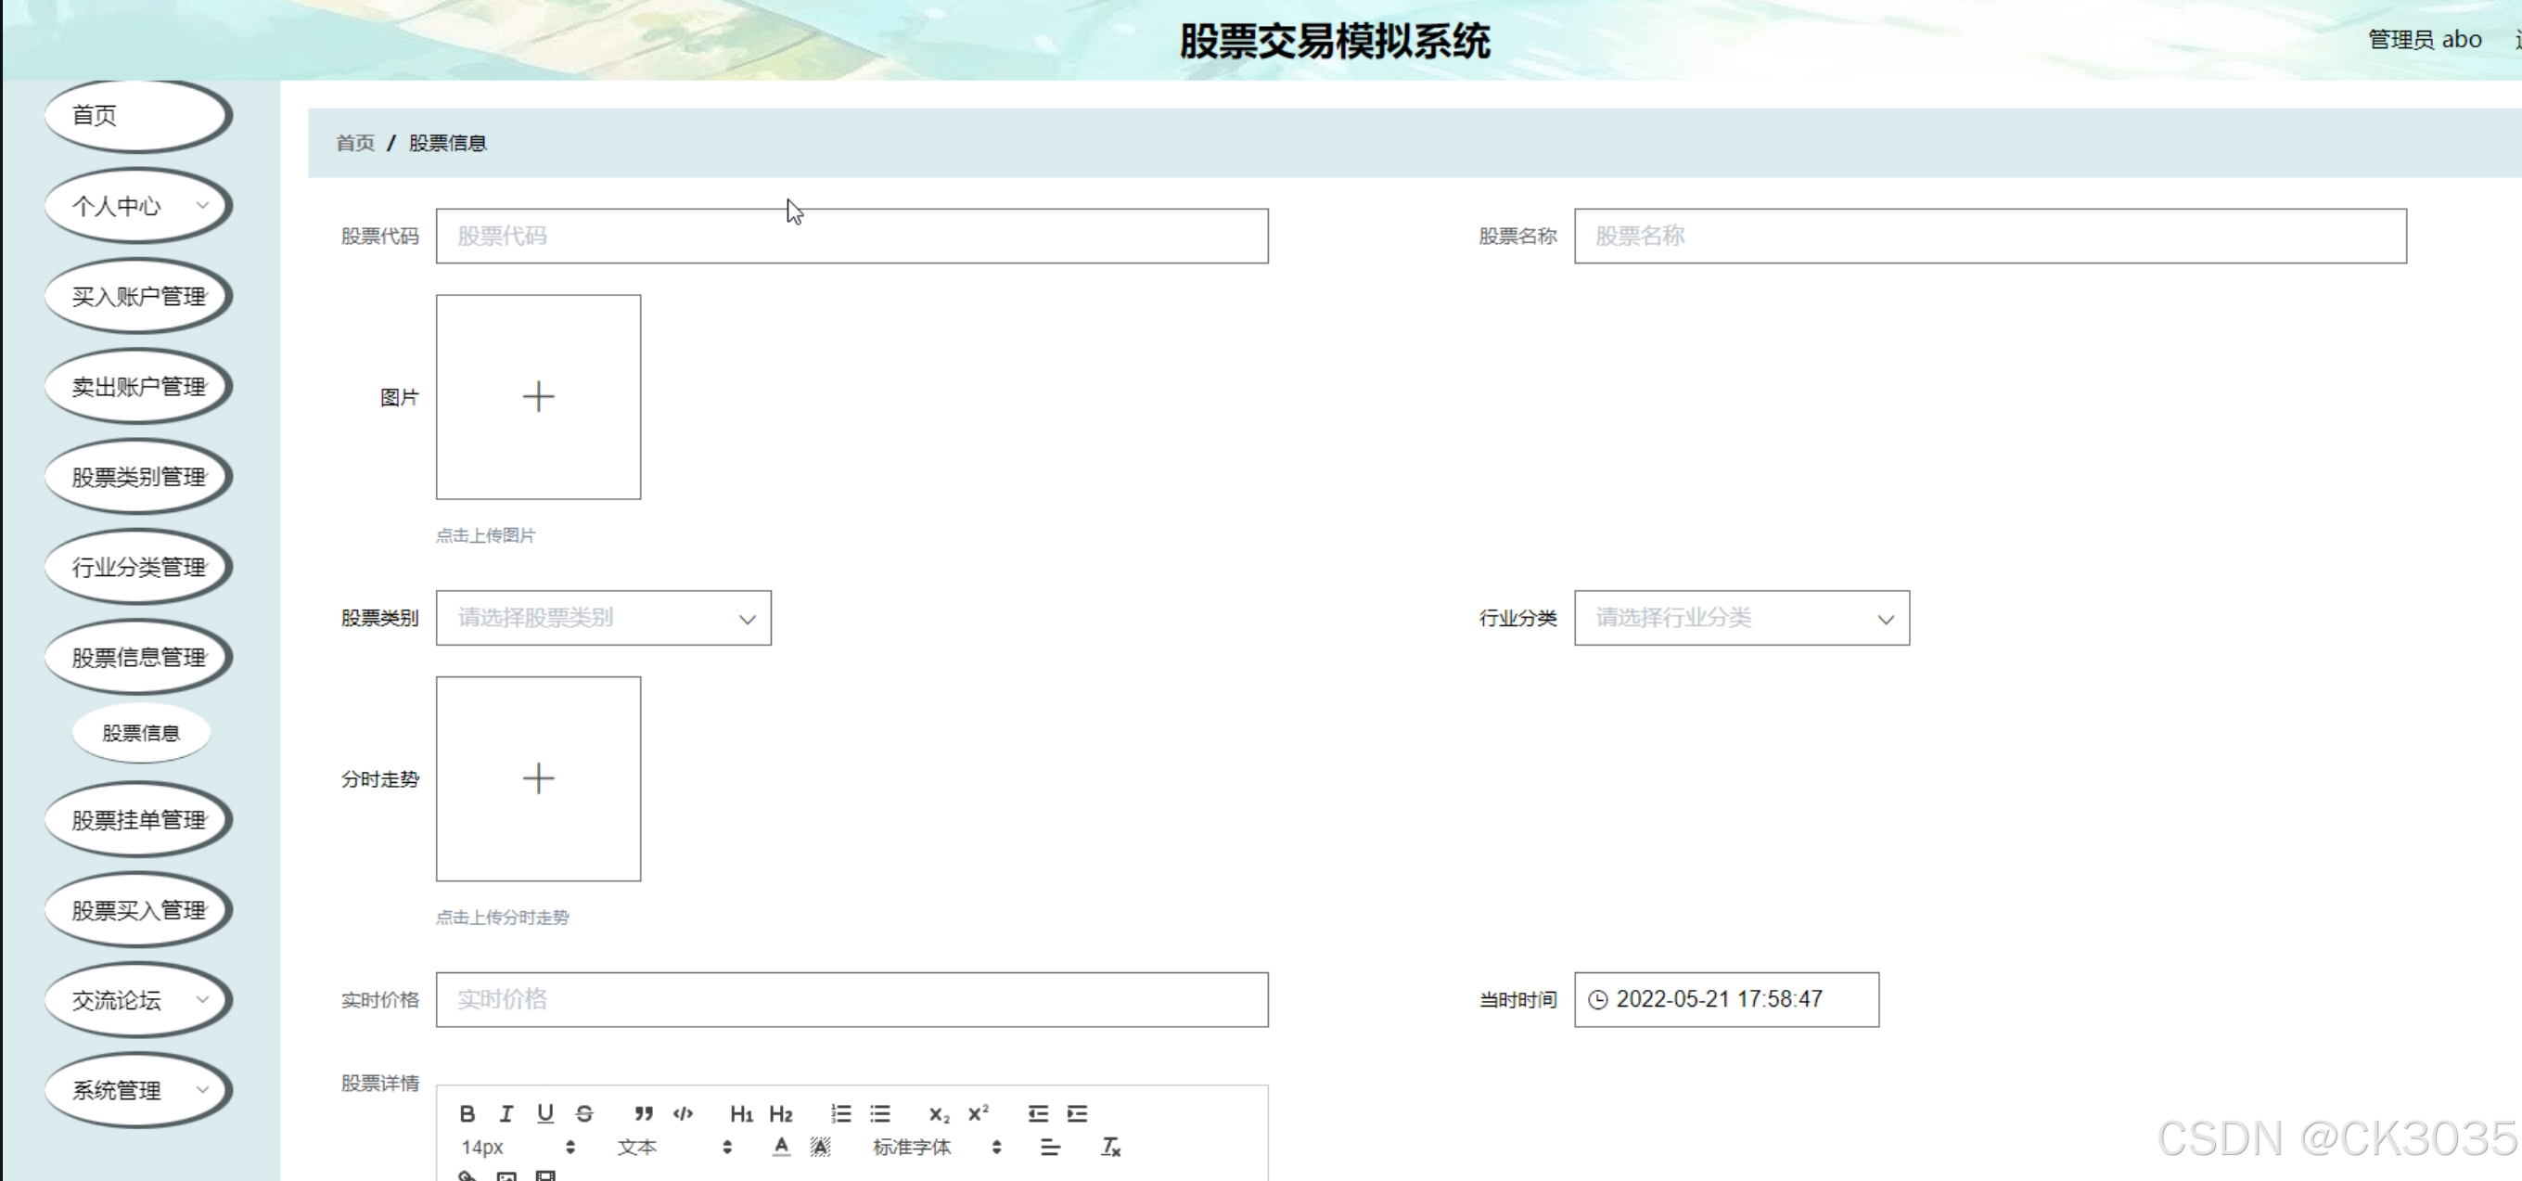Viewport: 2522px width, 1181px height.
Task: Apply Heading 2 style (H2)
Action: click(x=780, y=1113)
